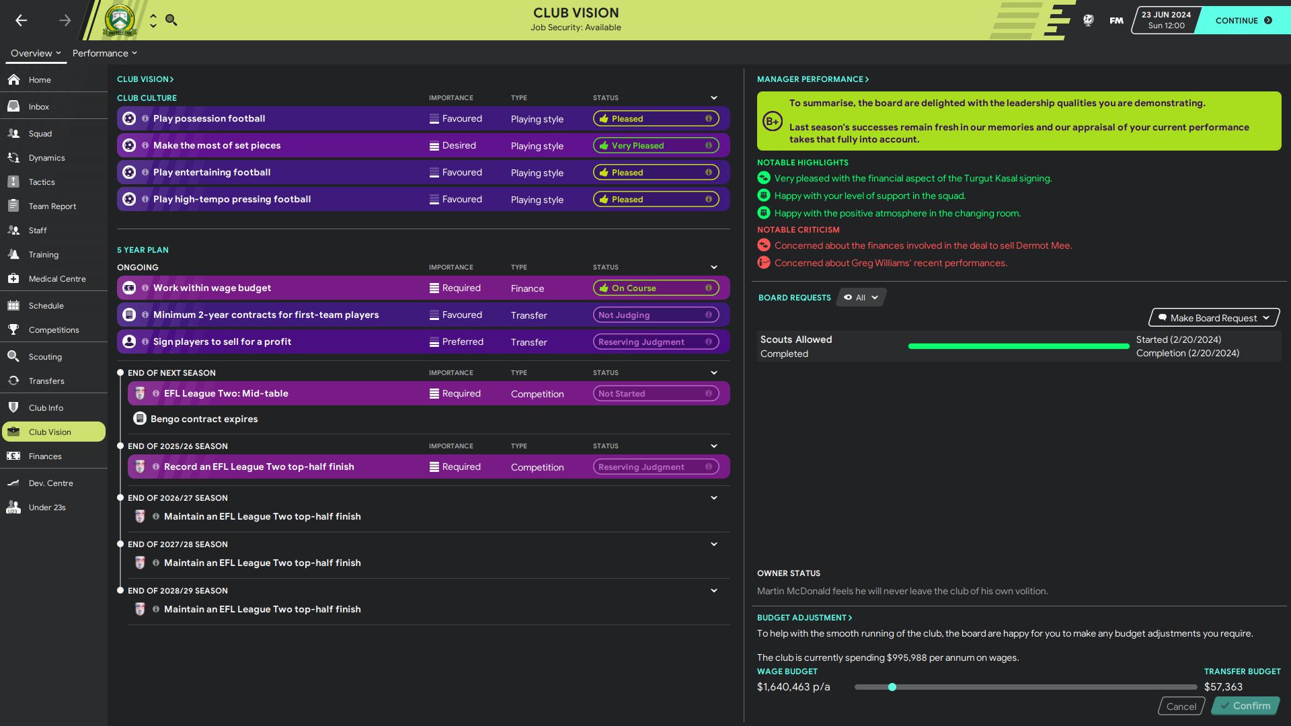The height and width of the screenshot is (726, 1291).
Task: Click the Club Info shield icon
Action: pos(13,407)
